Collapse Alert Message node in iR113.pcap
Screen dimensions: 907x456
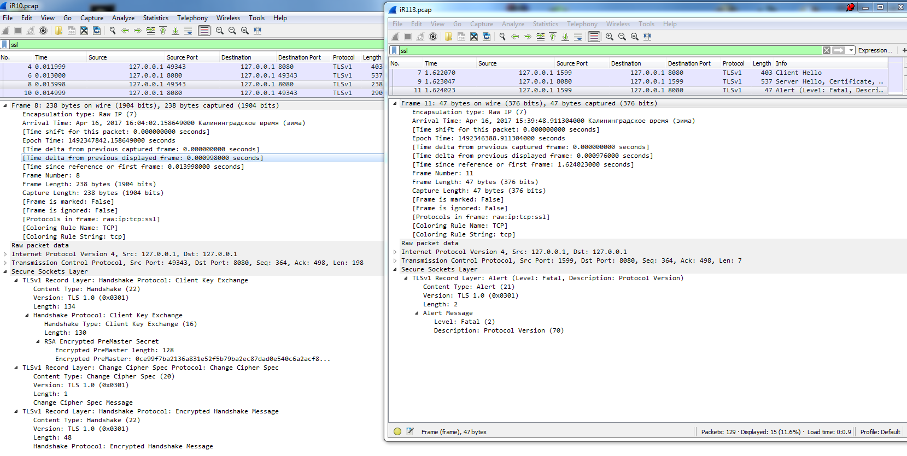coord(417,313)
